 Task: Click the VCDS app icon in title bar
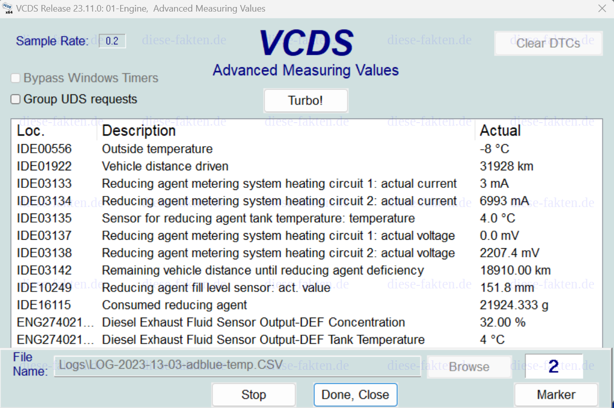pos(8,8)
